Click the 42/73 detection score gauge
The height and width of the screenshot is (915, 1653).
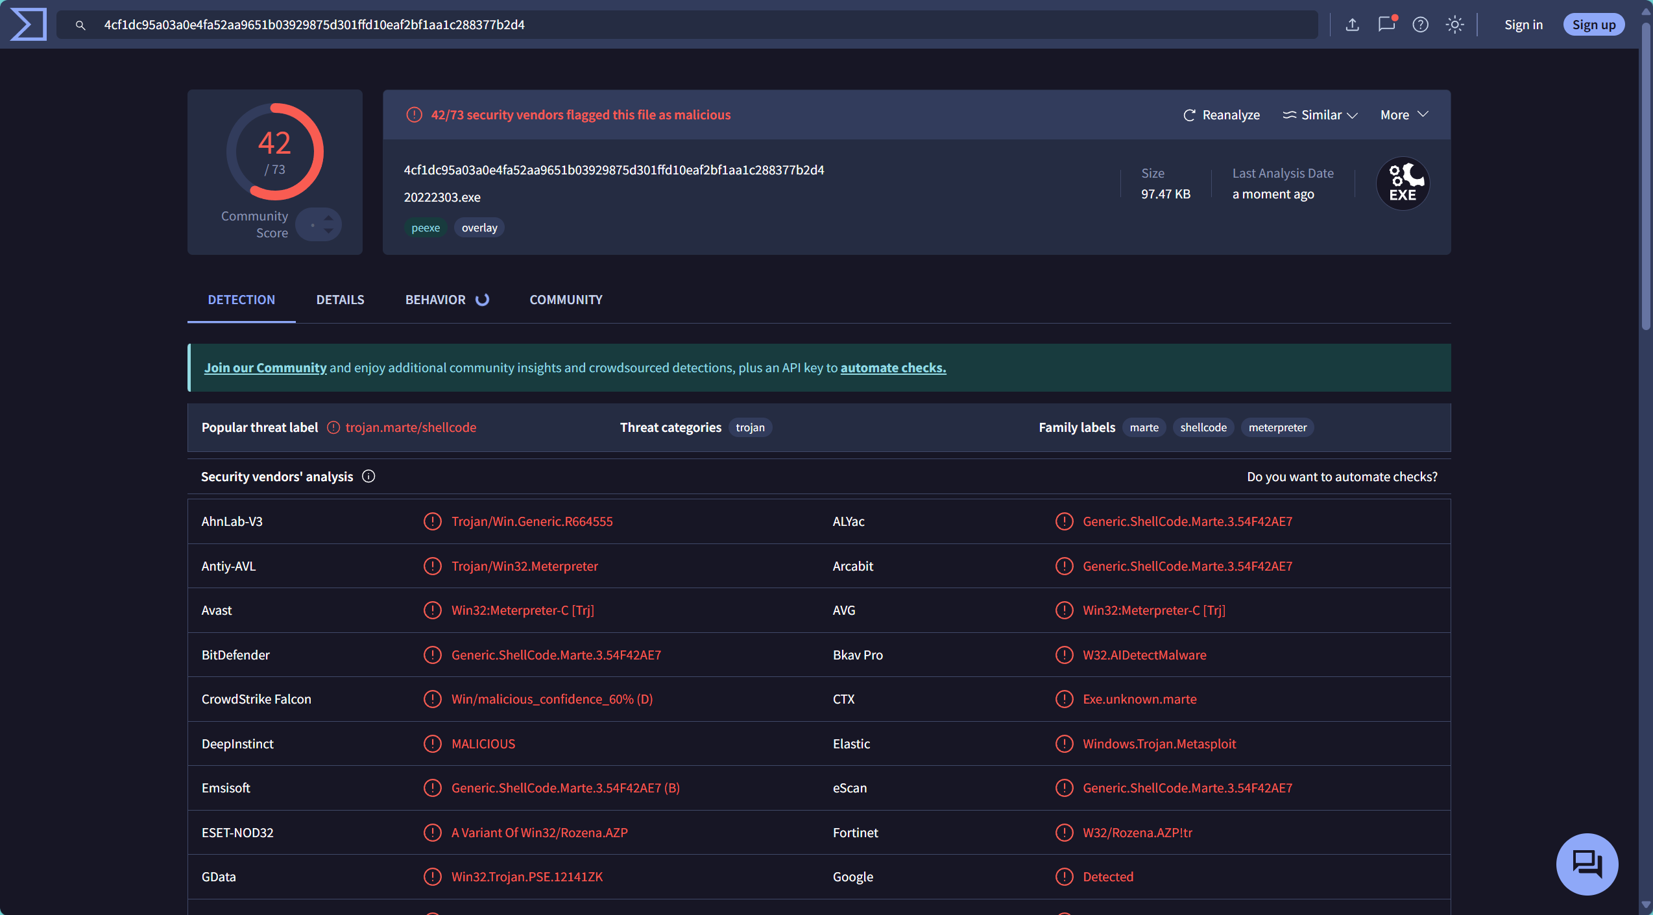pyautogui.click(x=274, y=152)
